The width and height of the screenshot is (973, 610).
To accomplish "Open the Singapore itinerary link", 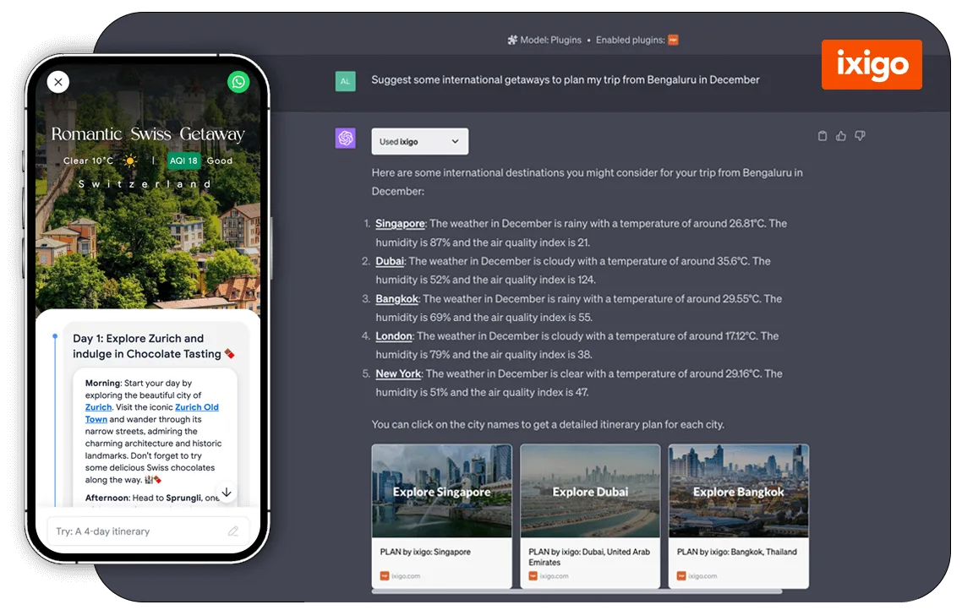I will [x=400, y=224].
